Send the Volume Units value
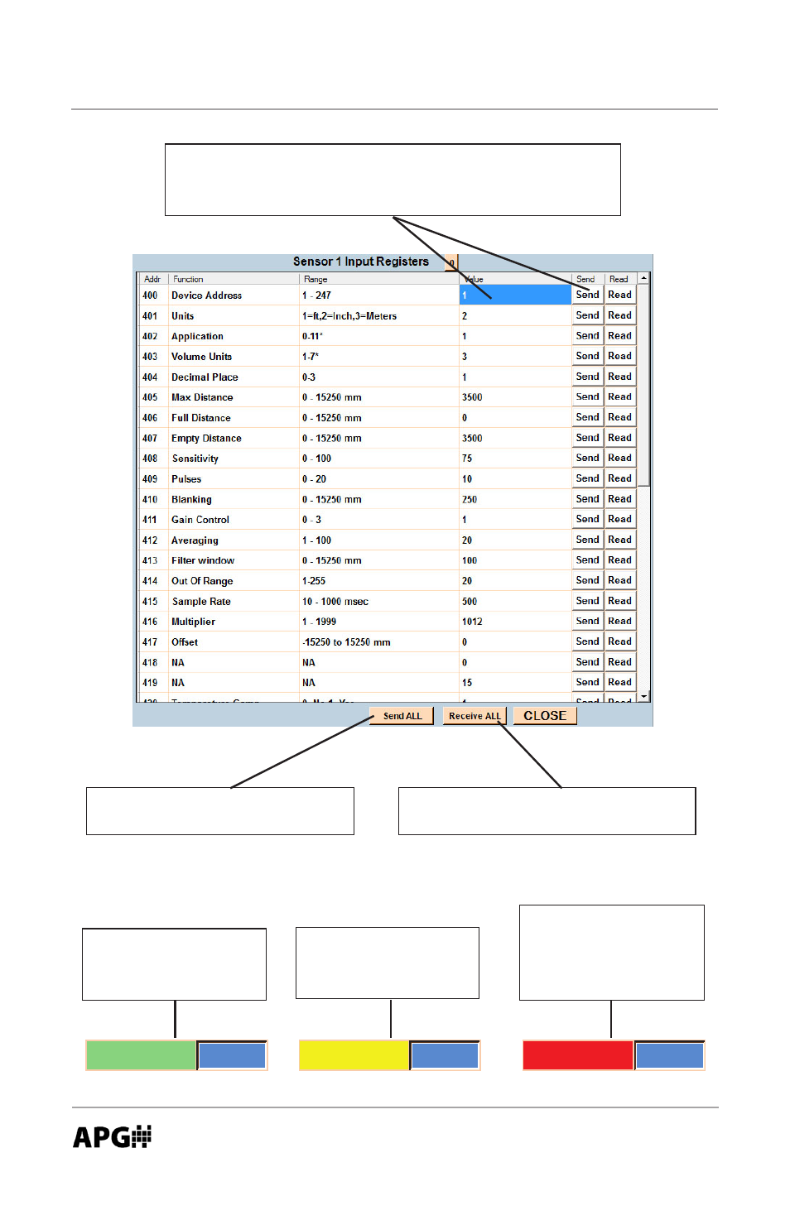790x1220 pixels. [x=587, y=356]
